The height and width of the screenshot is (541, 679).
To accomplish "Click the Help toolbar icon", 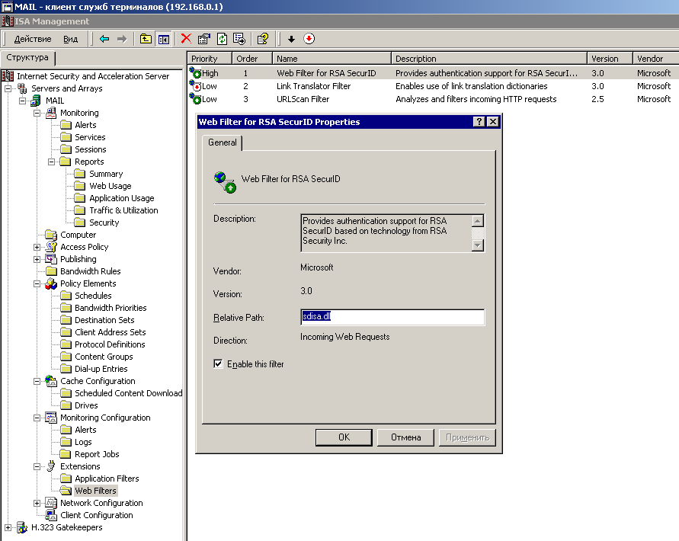I will (x=263, y=39).
